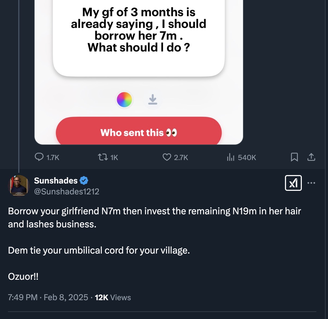The width and height of the screenshot is (328, 319).
Task: Open Grok xAI icon on reply
Action: tap(293, 183)
